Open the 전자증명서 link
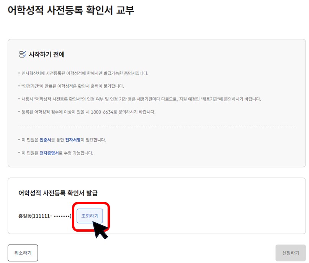The width and height of the screenshot is (309, 263). tap(49, 153)
